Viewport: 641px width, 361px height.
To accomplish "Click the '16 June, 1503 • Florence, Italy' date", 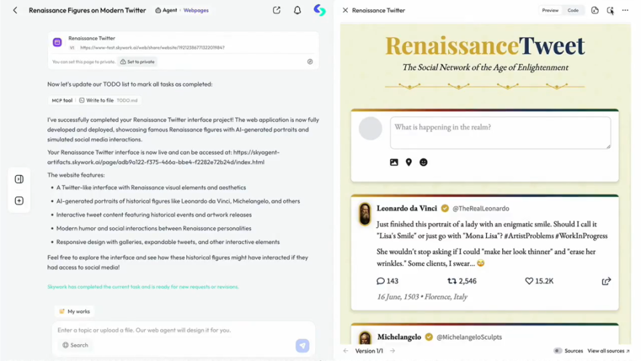I will 422,297.
